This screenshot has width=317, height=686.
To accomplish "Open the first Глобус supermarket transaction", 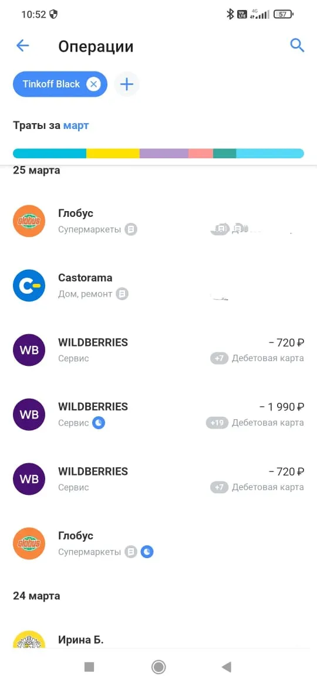I will click(x=158, y=221).
